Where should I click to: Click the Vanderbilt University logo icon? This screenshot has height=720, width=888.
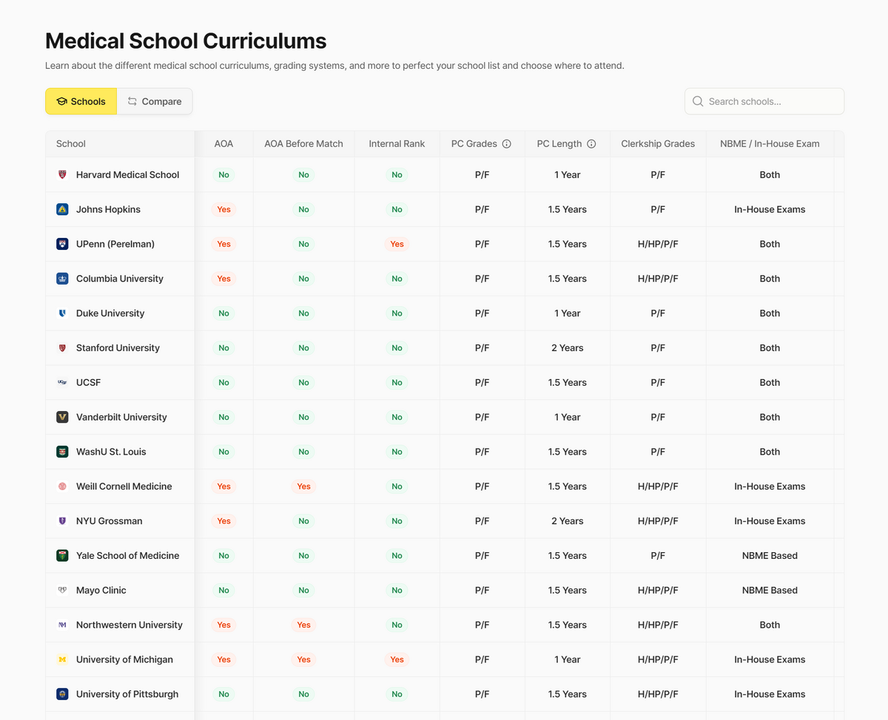(x=62, y=418)
